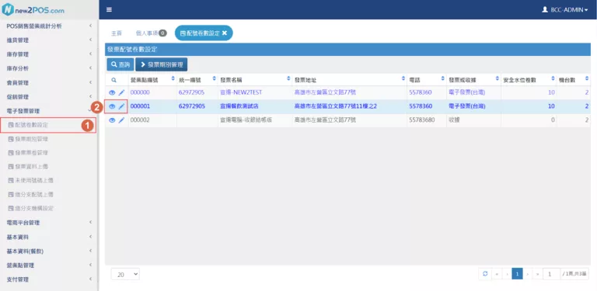Expand the POS銷售營業統計分析 sidebar menu

click(x=49, y=26)
